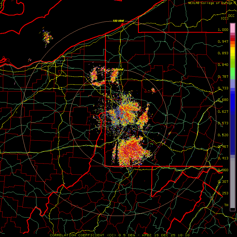The image size is (237, 237).
Task: Select the 0.360 scale value
Action: coord(223,170)
